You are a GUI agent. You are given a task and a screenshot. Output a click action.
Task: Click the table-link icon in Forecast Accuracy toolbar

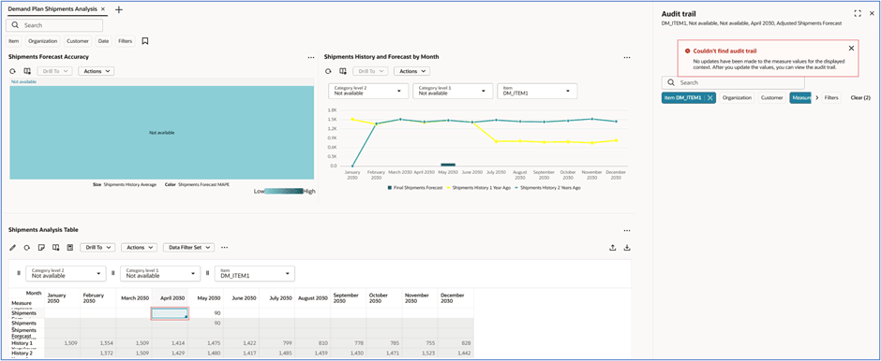click(x=27, y=71)
